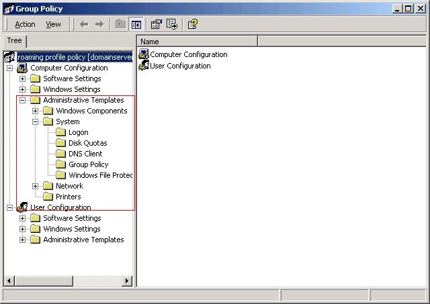Click the Forward arrow toolbar button
Viewport: 430px width, 304px height.
(x=99, y=24)
